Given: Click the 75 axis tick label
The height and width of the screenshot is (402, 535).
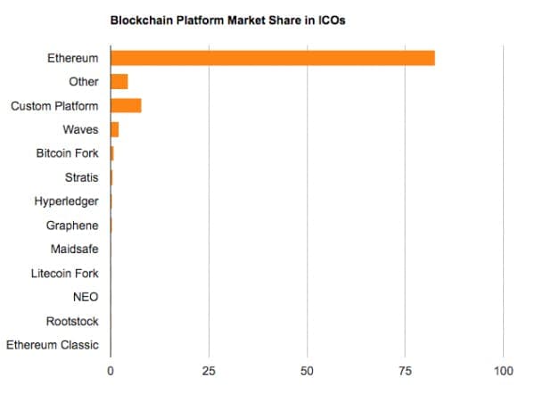Looking at the screenshot, I should [x=405, y=371].
